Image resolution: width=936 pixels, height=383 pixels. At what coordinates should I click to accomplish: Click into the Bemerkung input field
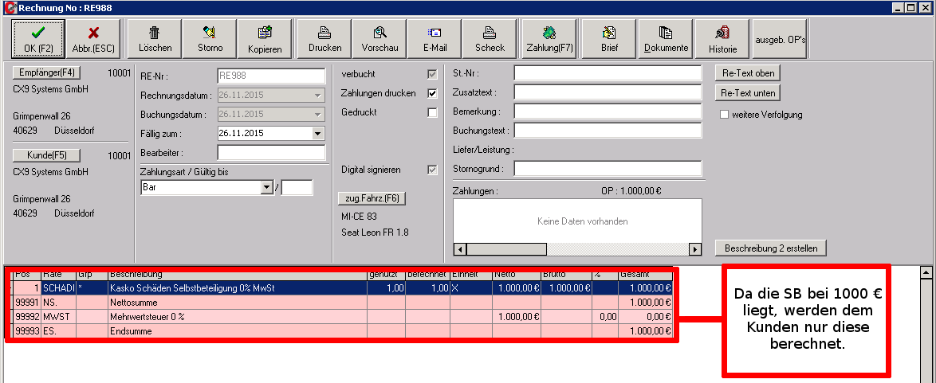pos(608,111)
